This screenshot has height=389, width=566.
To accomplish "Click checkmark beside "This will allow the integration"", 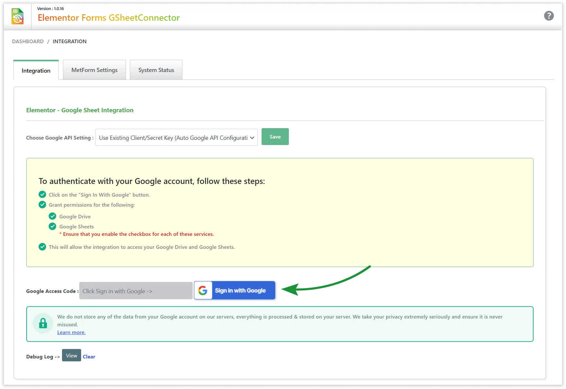I will [42, 247].
